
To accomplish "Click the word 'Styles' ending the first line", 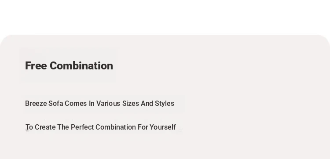I will click(165, 104).
